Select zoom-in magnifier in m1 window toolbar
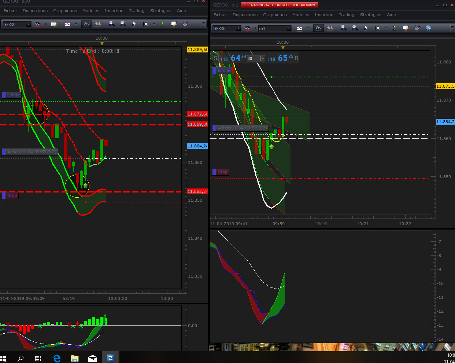The width and height of the screenshot is (455, 363). coord(343,28)
